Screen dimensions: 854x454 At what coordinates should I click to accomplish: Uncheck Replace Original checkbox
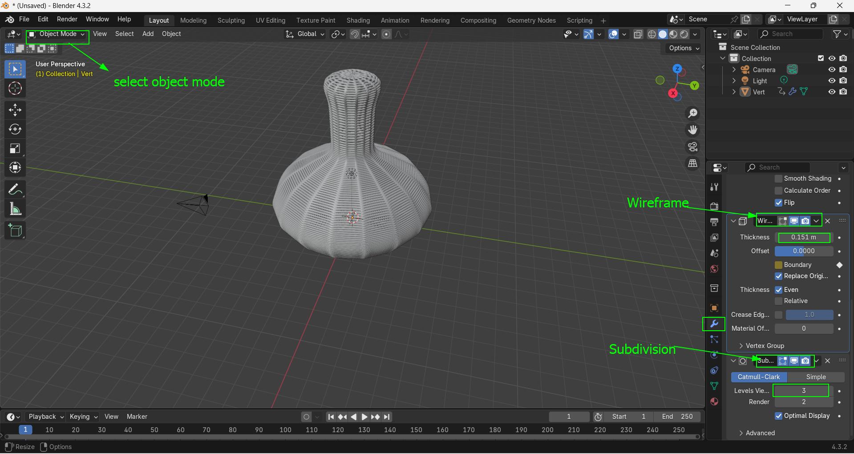pyautogui.click(x=778, y=276)
